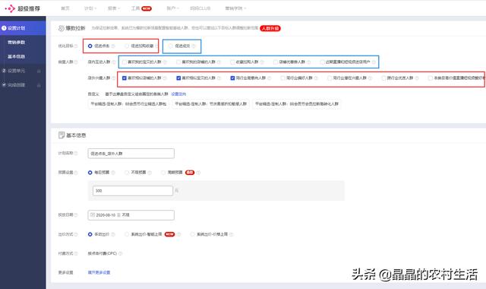Check the 近期直播和短视频 users checkbox
This screenshot has height=289, width=486.
[x=322, y=62]
